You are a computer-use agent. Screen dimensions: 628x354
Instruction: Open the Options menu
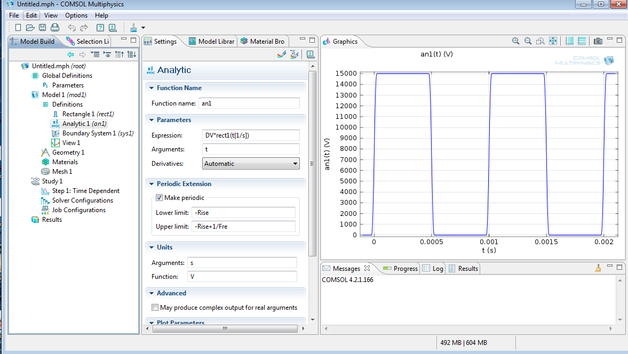[76, 15]
